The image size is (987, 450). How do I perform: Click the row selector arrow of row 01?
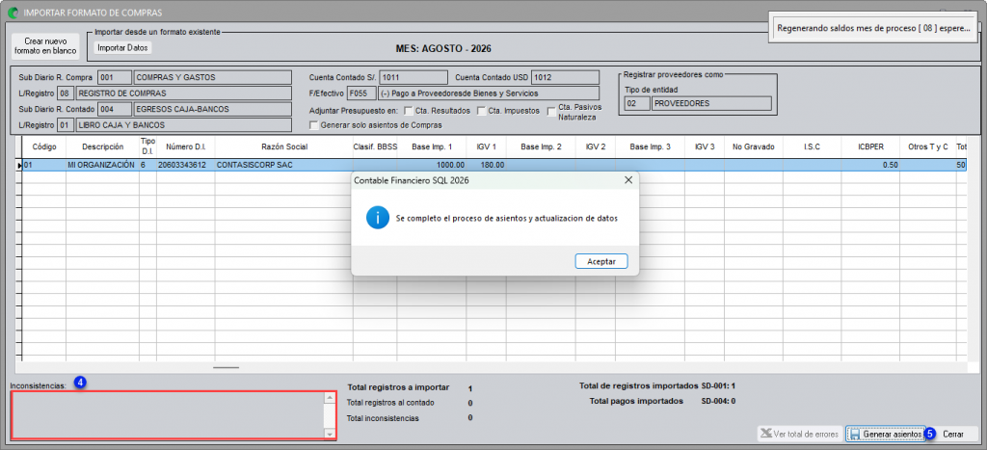point(19,165)
